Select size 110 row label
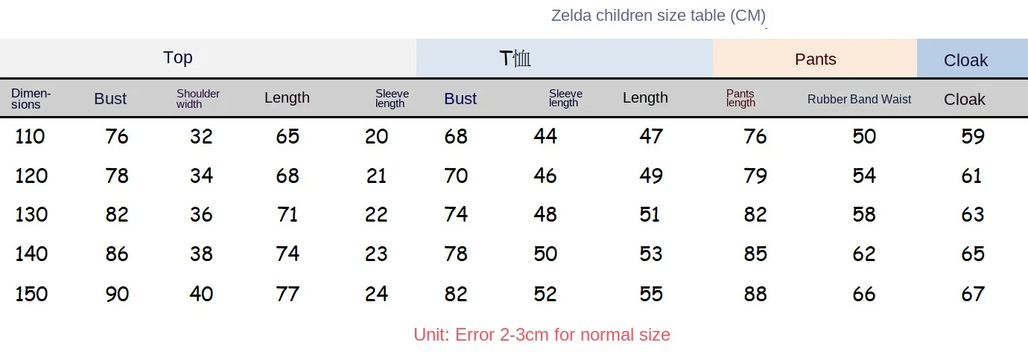 click(x=31, y=136)
